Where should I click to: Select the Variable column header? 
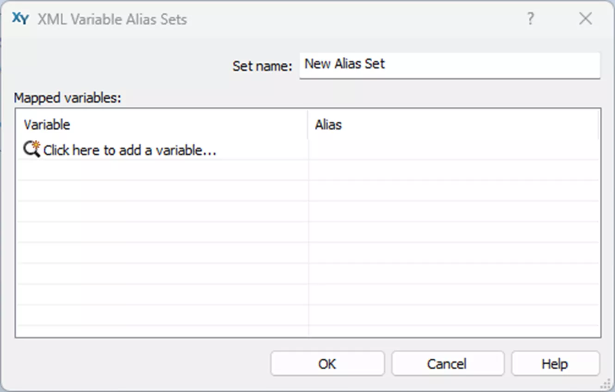(x=46, y=124)
